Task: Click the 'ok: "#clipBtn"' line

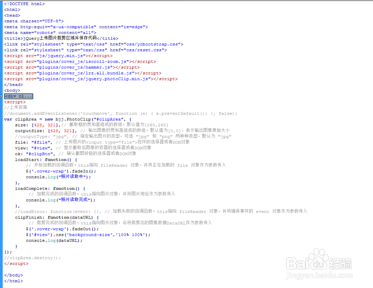Action: (x=76, y=154)
